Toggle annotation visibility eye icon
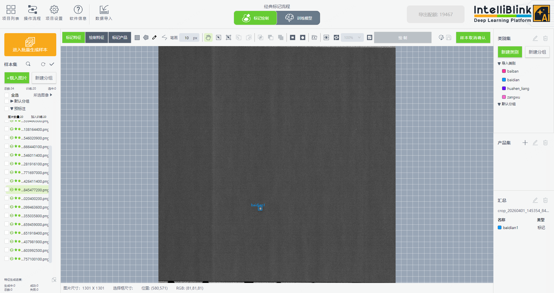Image resolution: width=554 pixels, height=293 pixels. coord(326,38)
